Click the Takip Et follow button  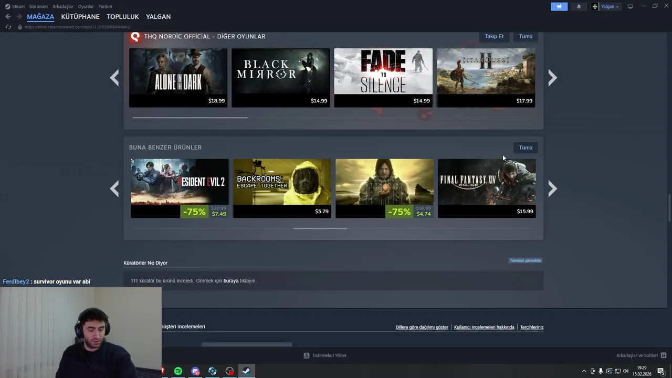point(494,36)
